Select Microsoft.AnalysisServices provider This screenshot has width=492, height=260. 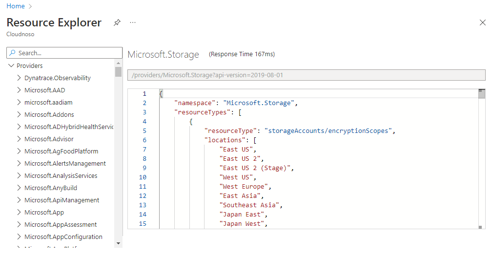(61, 175)
